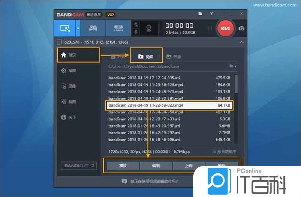Select file bandicam 2018-04-19 11-25-36-226.mp4
Image resolution: width=301 pixels, height=197 pixels.
pos(169,85)
